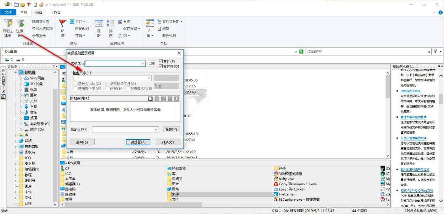Viewport: 444px width, 214px height.
Task: Enable the 区分大小写(C) case-sensitive option
Action: [76, 83]
